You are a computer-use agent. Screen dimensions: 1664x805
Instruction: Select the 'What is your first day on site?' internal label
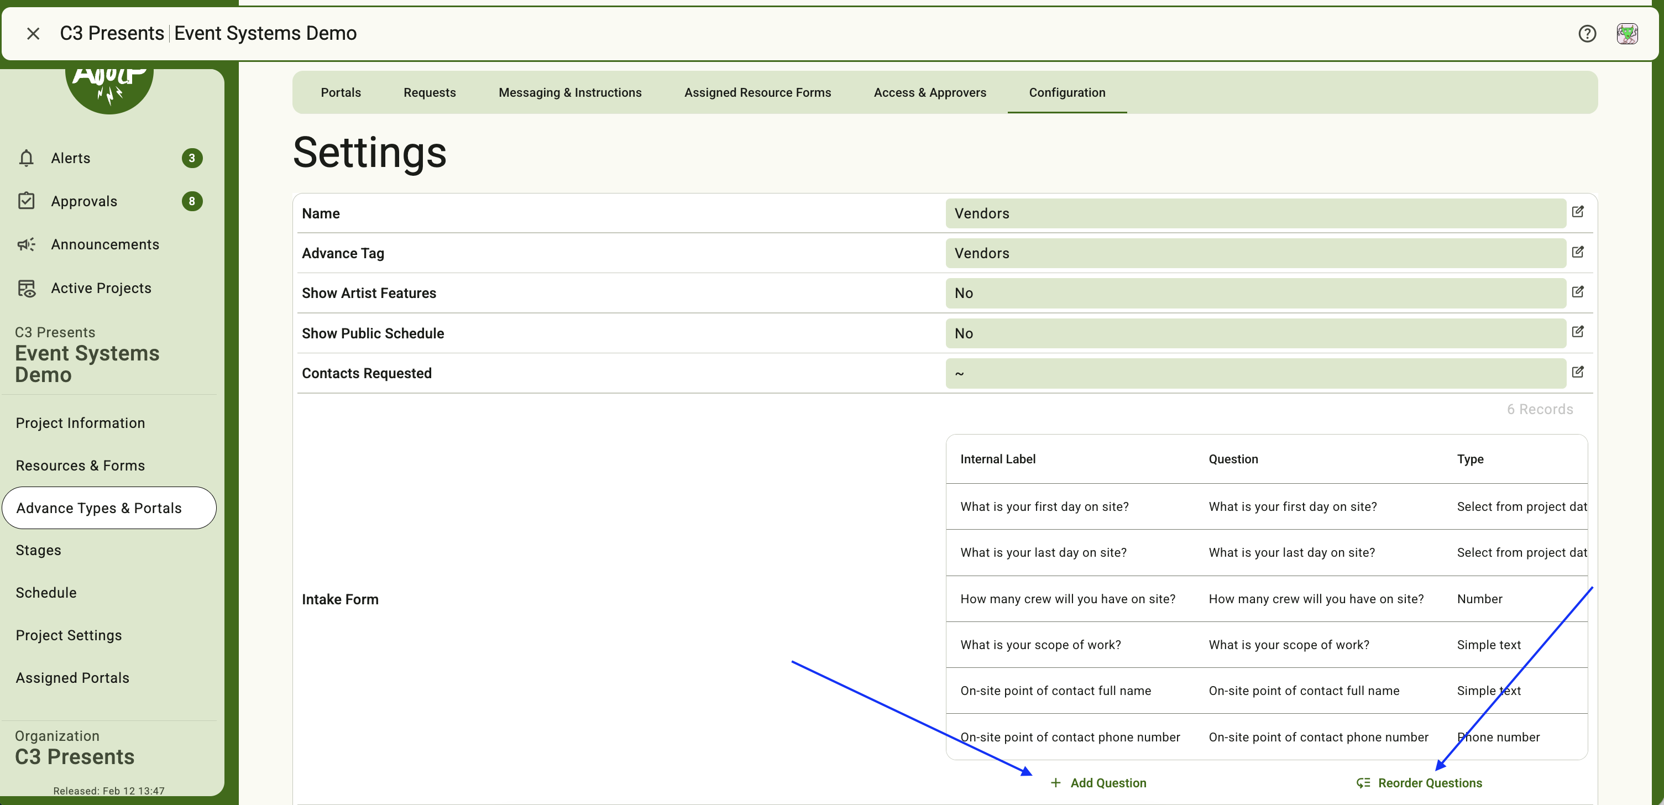(x=1044, y=507)
